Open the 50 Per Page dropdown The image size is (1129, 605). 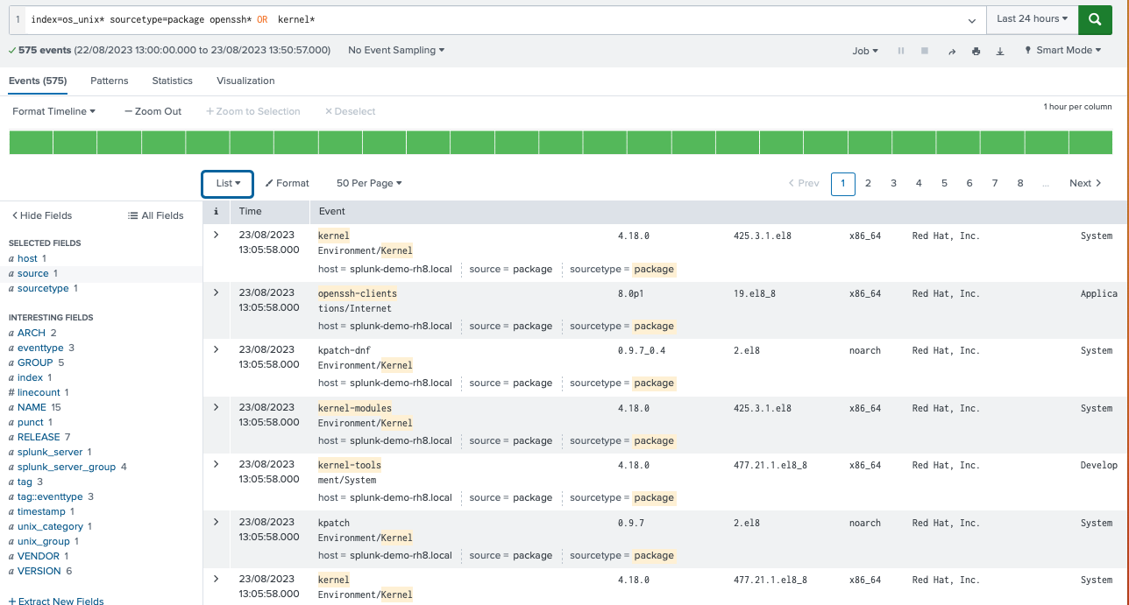(x=369, y=183)
